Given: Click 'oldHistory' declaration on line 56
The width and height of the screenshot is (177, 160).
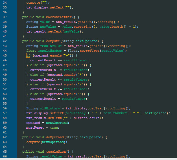Looking at the screenshot, I should (50, 108).
